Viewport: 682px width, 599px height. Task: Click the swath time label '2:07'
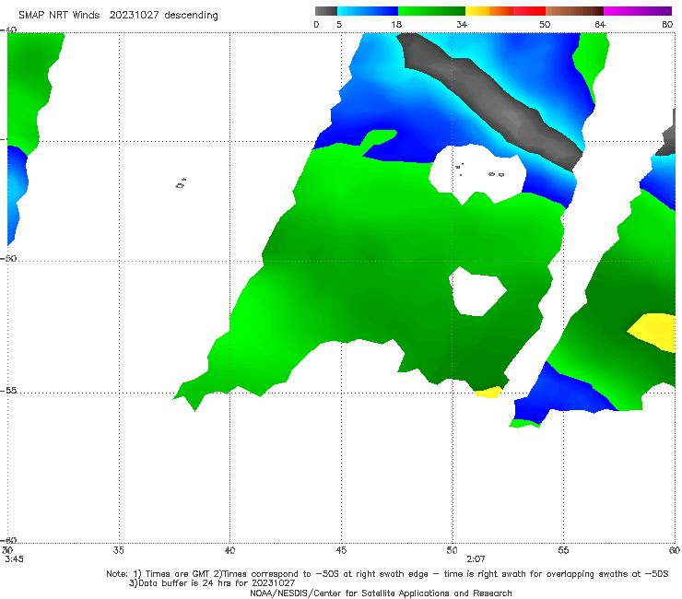click(476, 559)
